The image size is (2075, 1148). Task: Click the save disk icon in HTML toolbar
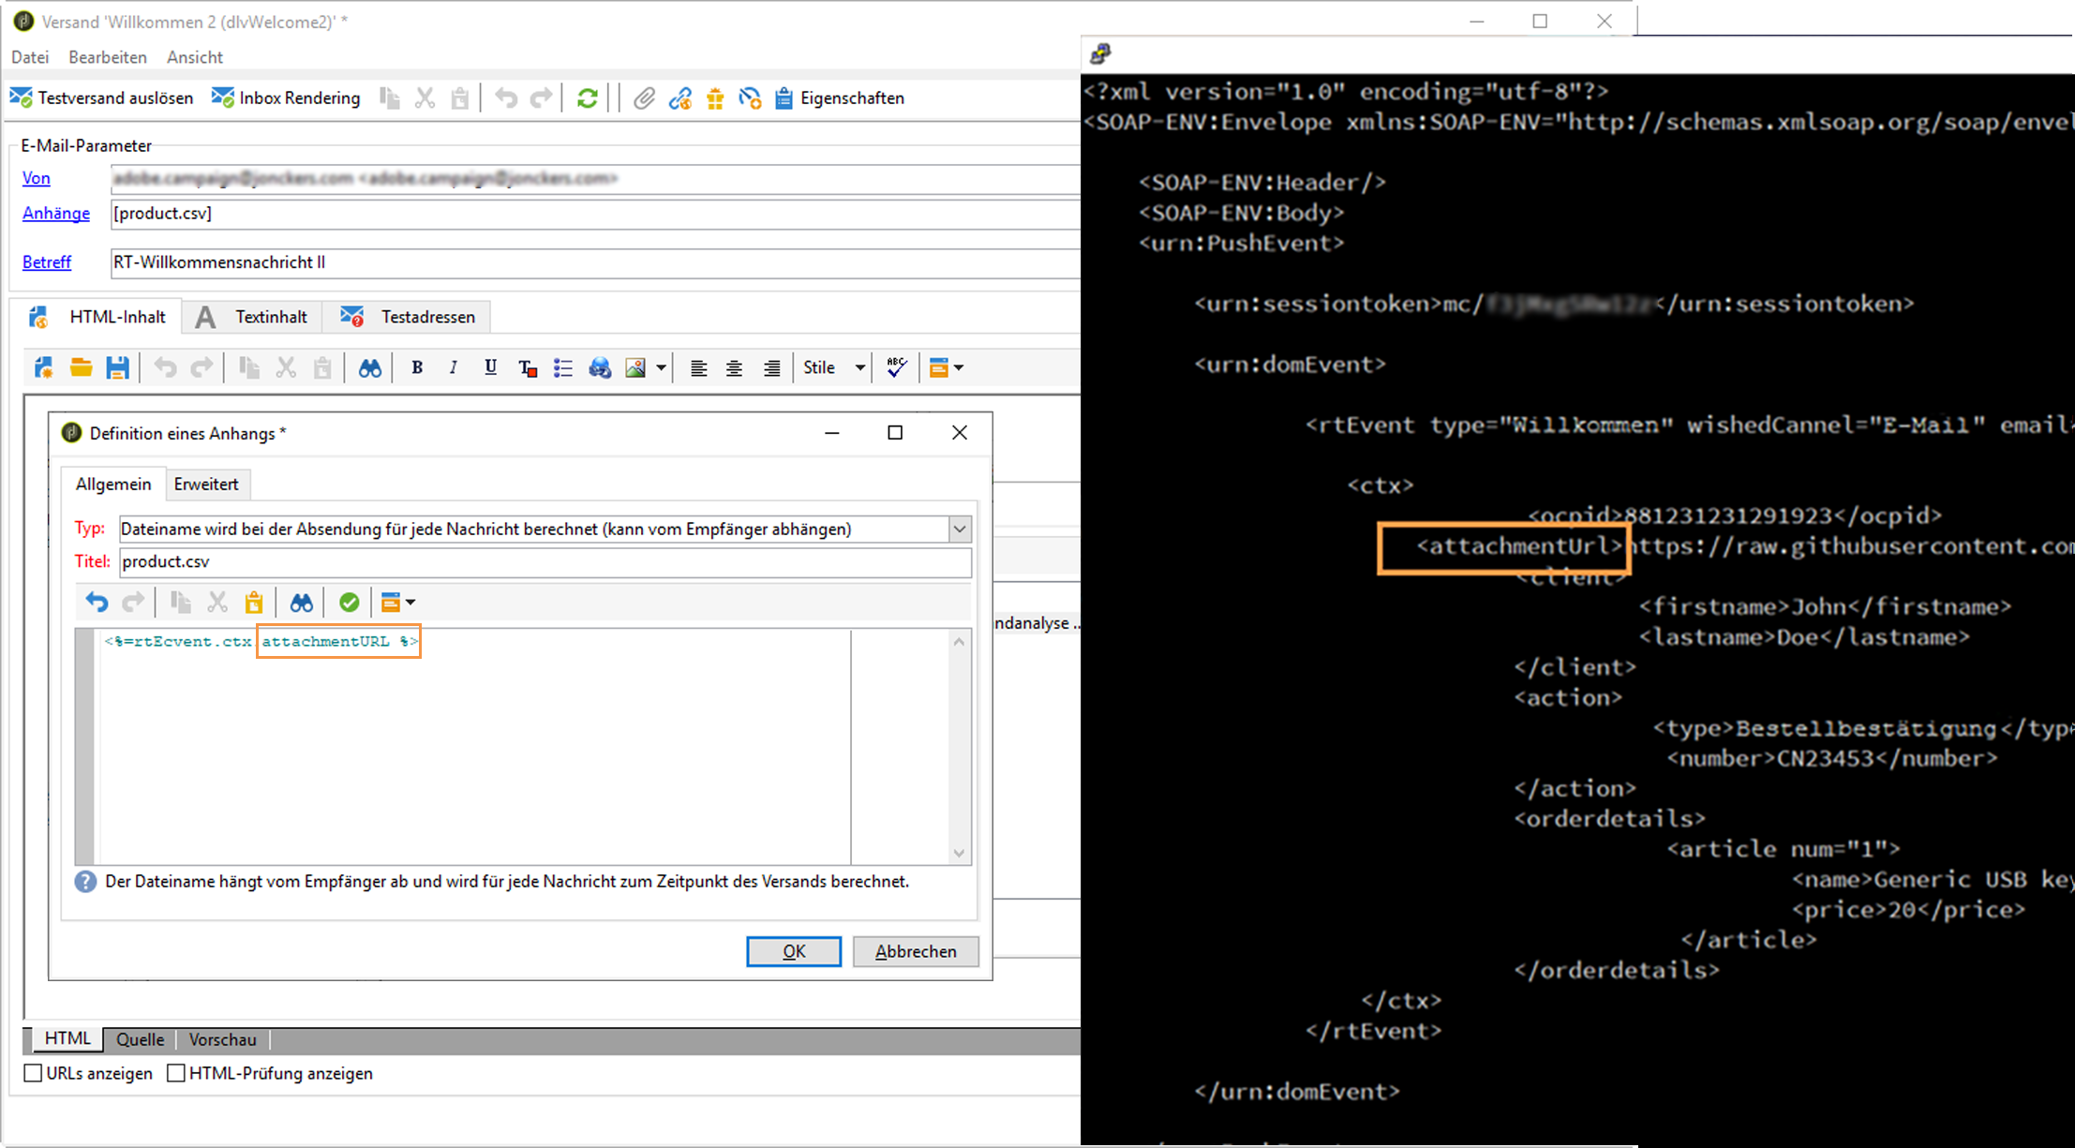[x=117, y=368]
